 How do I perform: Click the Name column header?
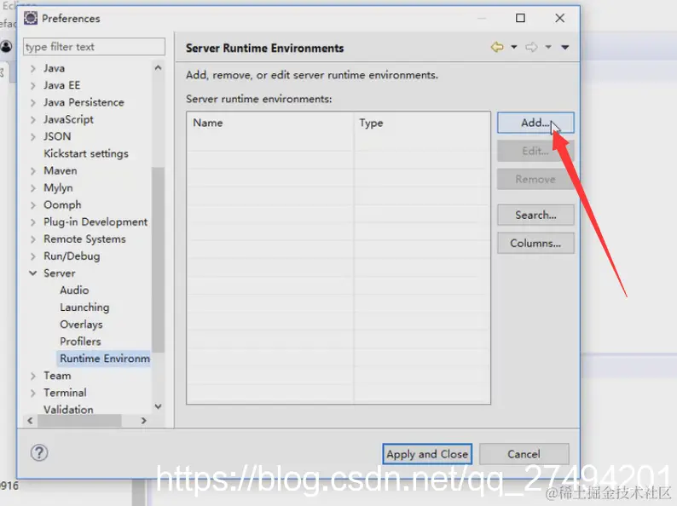[269, 123]
